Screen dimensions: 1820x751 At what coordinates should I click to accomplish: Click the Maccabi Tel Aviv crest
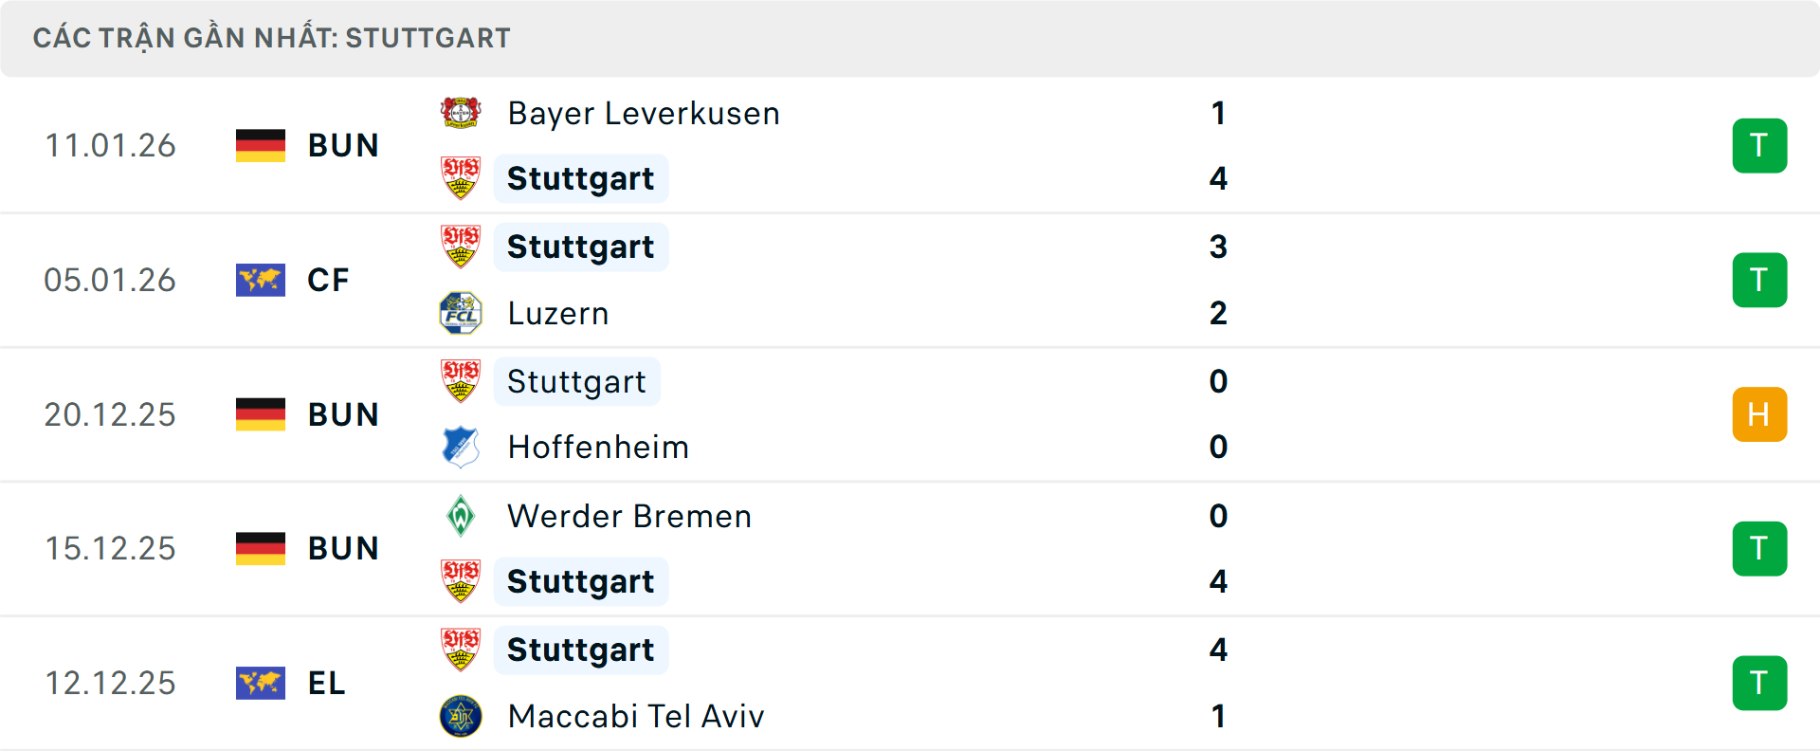(461, 716)
